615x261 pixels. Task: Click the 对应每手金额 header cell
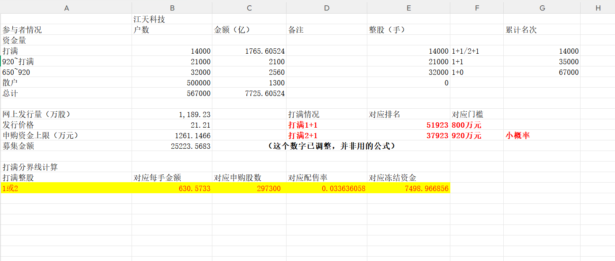coord(172,178)
